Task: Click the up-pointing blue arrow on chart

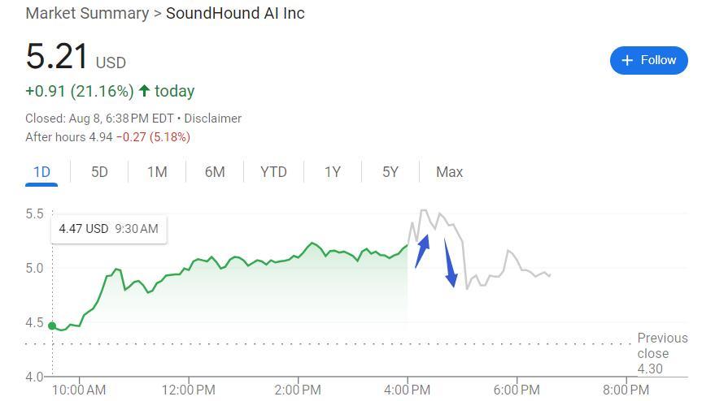Action: (422, 252)
